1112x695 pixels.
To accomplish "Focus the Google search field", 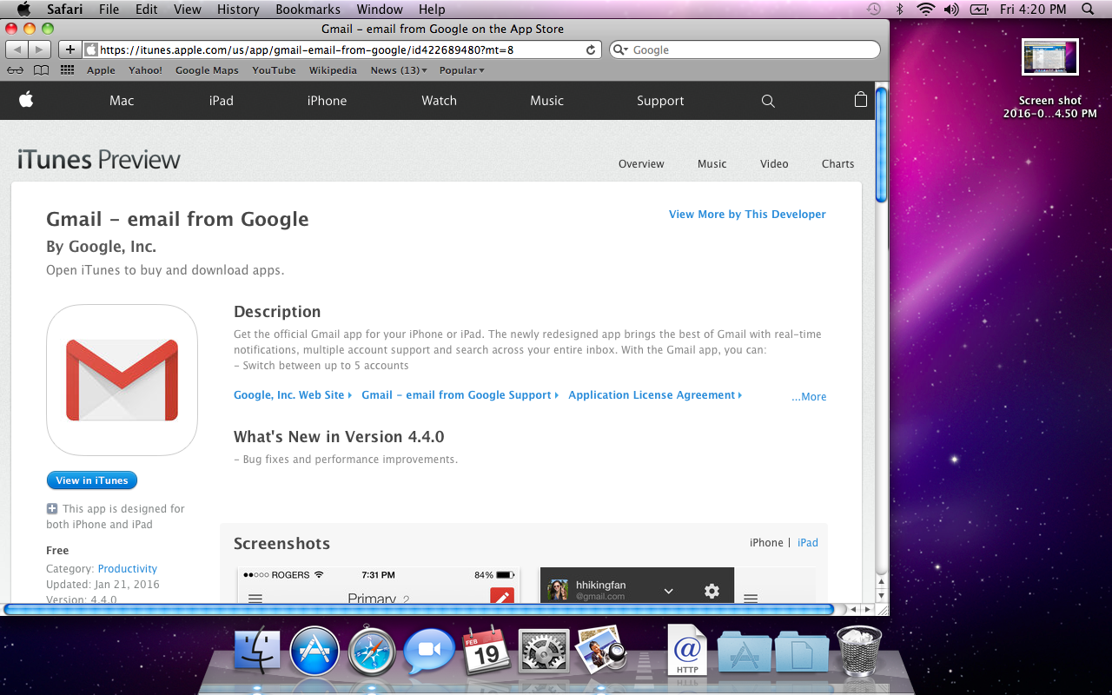I will [745, 50].
